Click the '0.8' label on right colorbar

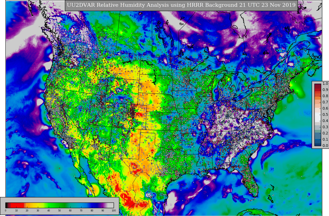(325, 96)
